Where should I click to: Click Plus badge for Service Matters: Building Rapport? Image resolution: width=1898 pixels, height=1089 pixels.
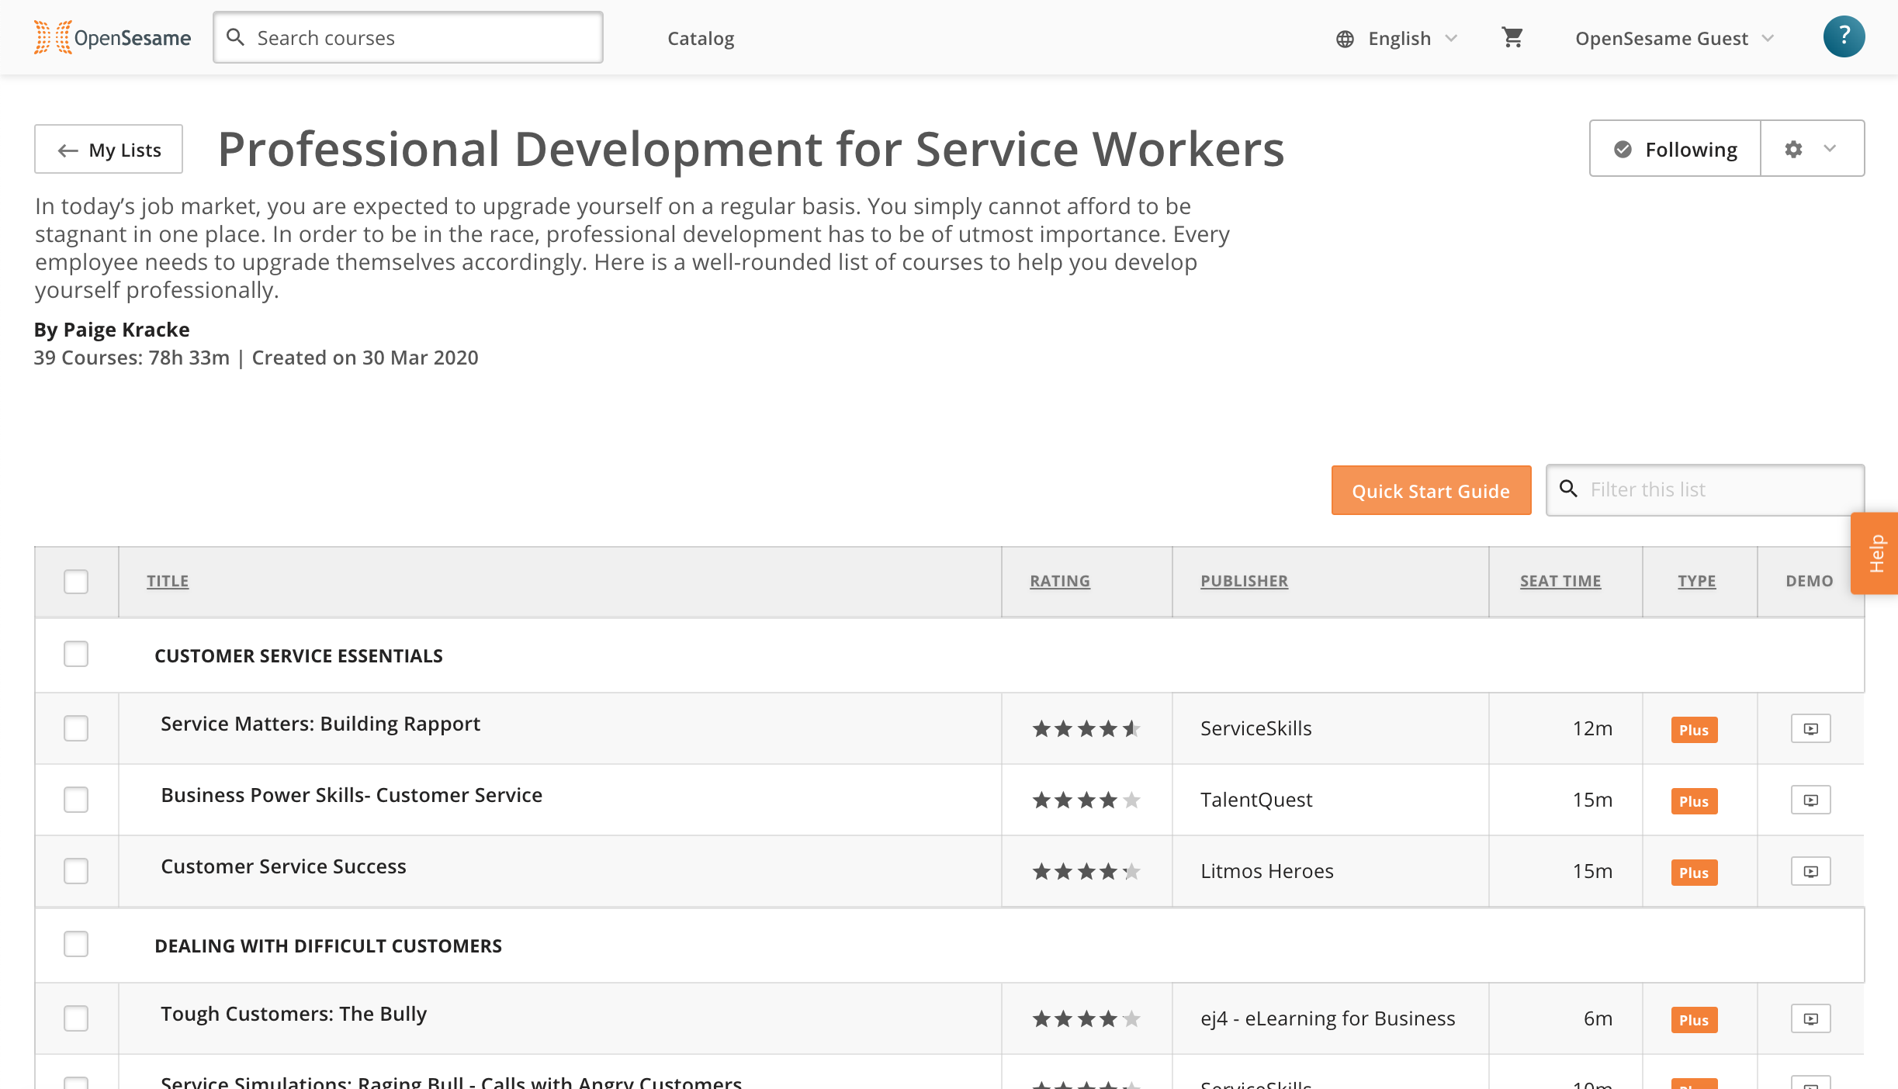click(x=1694, y=730)
